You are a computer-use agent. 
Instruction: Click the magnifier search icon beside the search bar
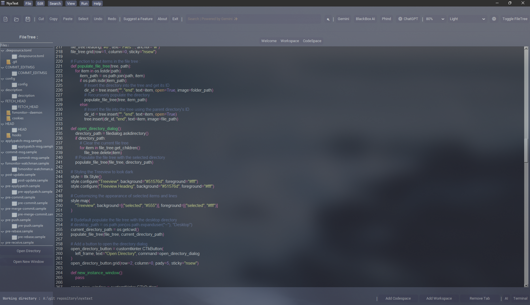click(x=328, y=19)
